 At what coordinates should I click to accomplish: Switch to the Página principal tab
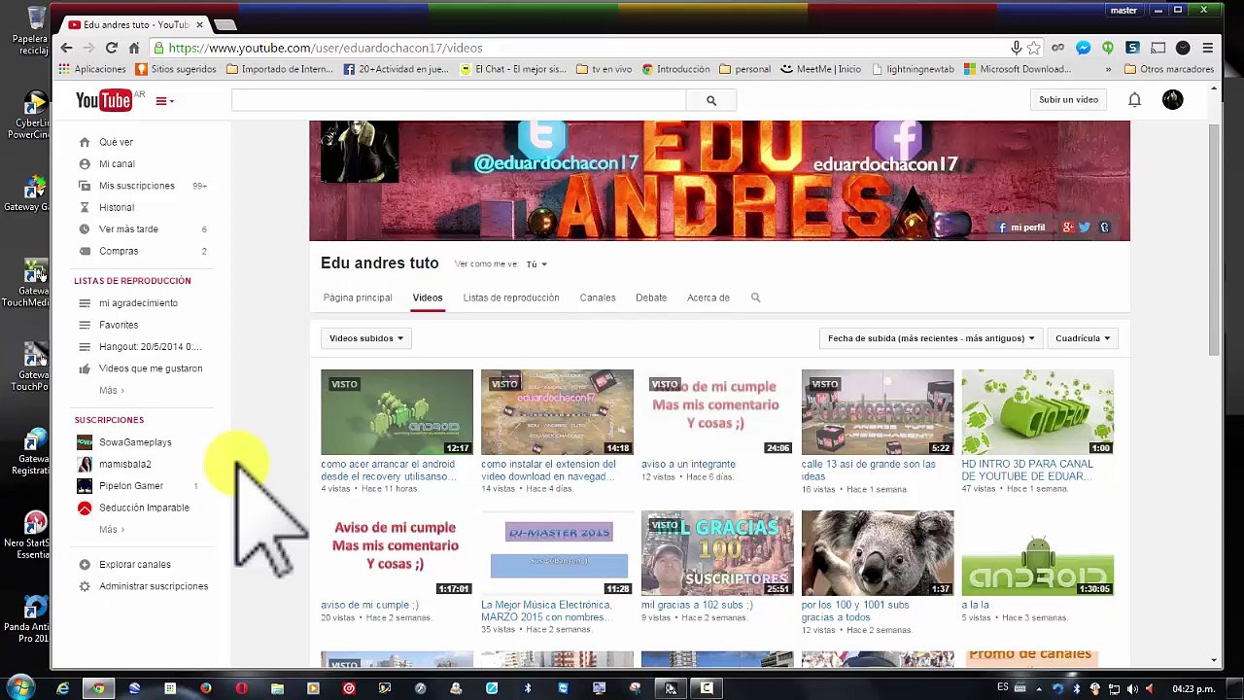[358, 297]
